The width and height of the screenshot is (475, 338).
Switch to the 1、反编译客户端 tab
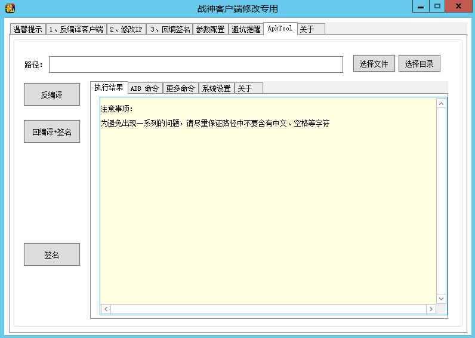[76, 29]
